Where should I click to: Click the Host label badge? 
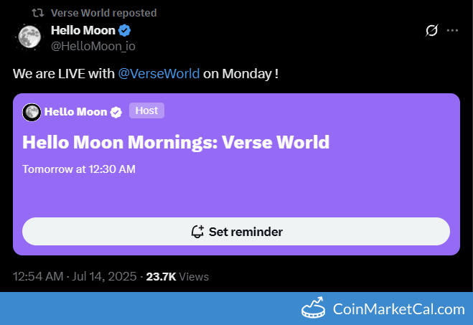146,110
